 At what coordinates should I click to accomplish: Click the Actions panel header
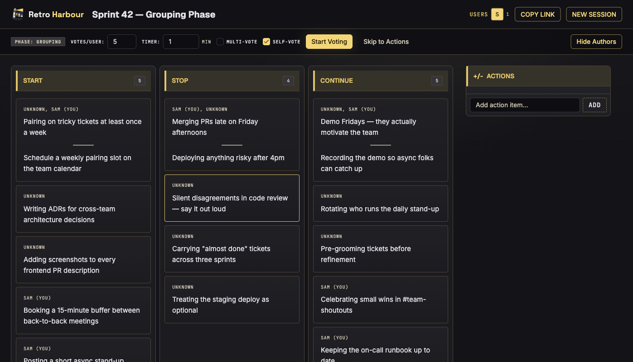[x=538, y=76]
